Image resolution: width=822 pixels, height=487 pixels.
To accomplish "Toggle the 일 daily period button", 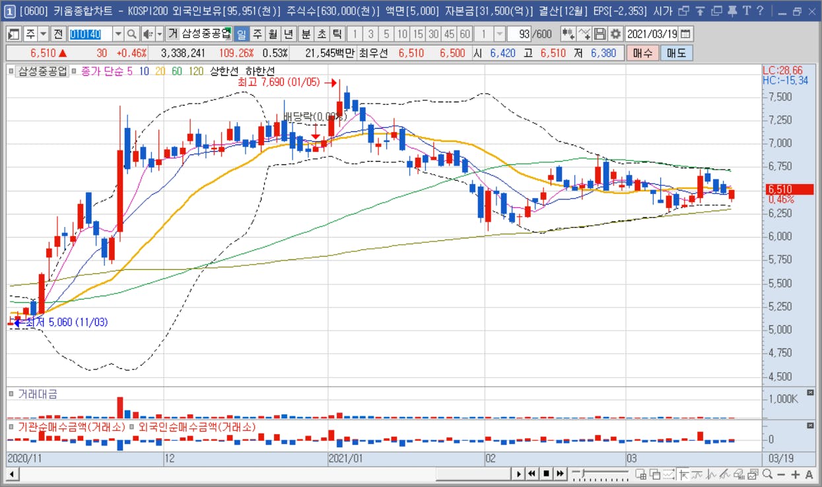I will pyautogui.click(x=241, y=34).
